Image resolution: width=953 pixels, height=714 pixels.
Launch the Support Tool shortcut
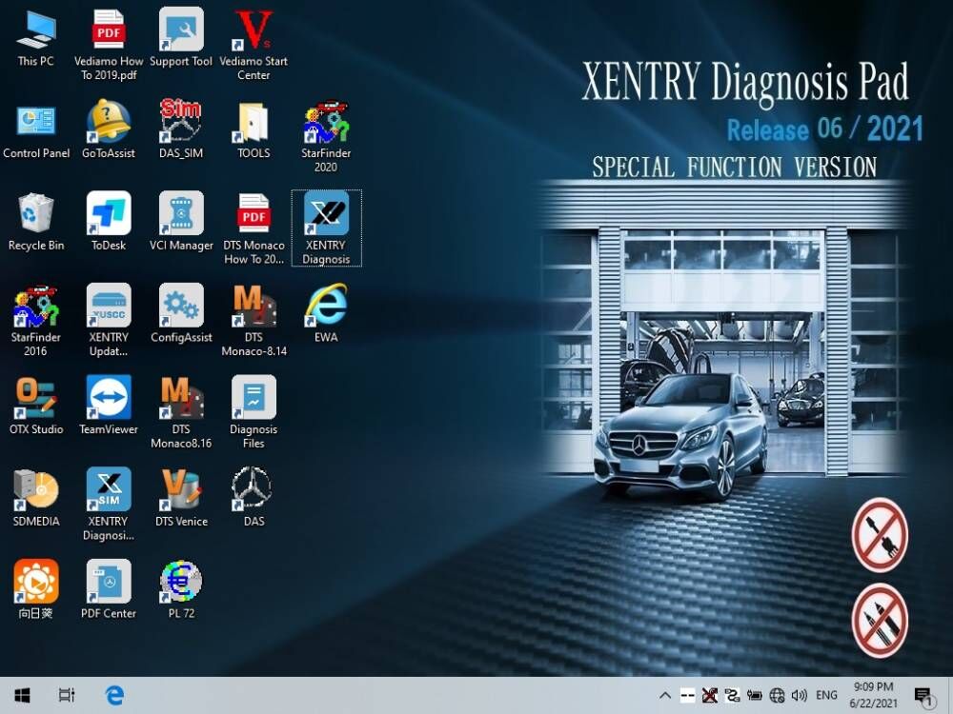[x=181, y=38]
